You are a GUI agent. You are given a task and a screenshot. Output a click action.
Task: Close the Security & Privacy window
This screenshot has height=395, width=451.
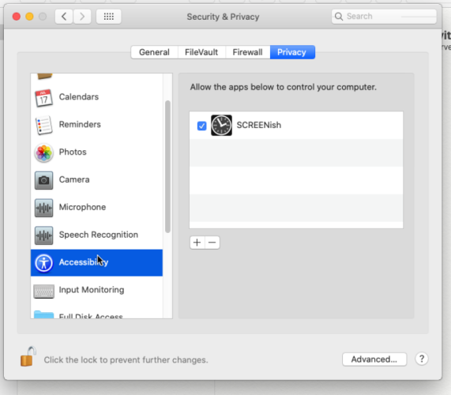[x=17, y=17]
